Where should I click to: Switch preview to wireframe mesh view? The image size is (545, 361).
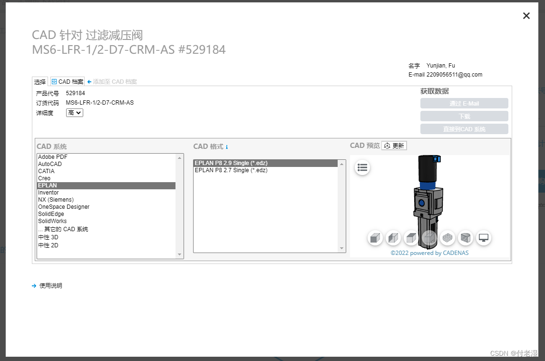coord(447,238)
